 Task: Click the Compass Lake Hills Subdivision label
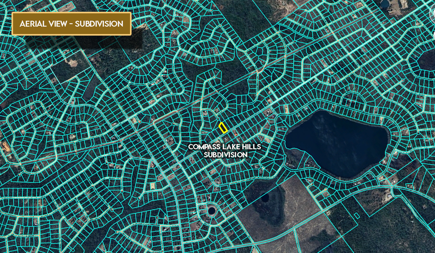pyautogui.click(x=225, y=150)
